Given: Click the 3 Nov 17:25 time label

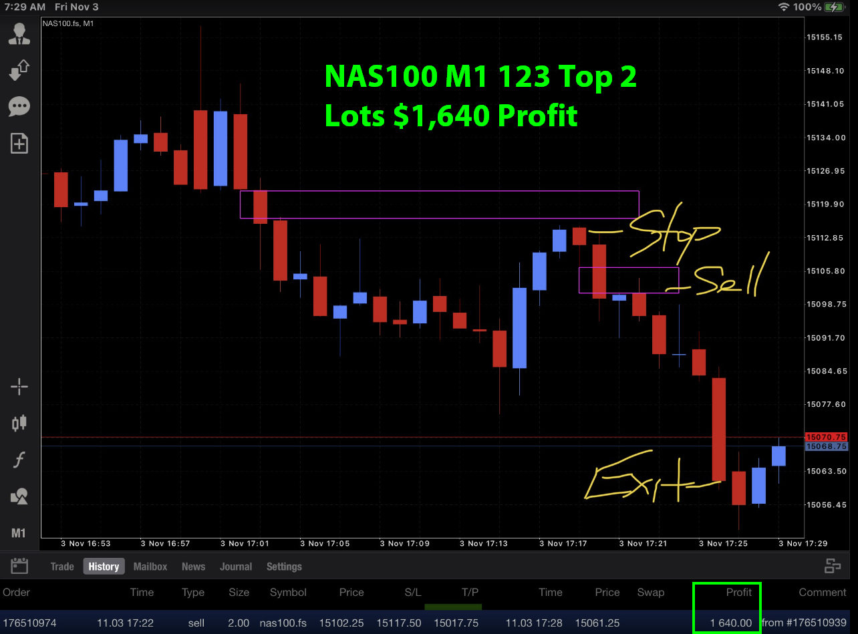Looking at the screenshot, I should coord(724,543).
